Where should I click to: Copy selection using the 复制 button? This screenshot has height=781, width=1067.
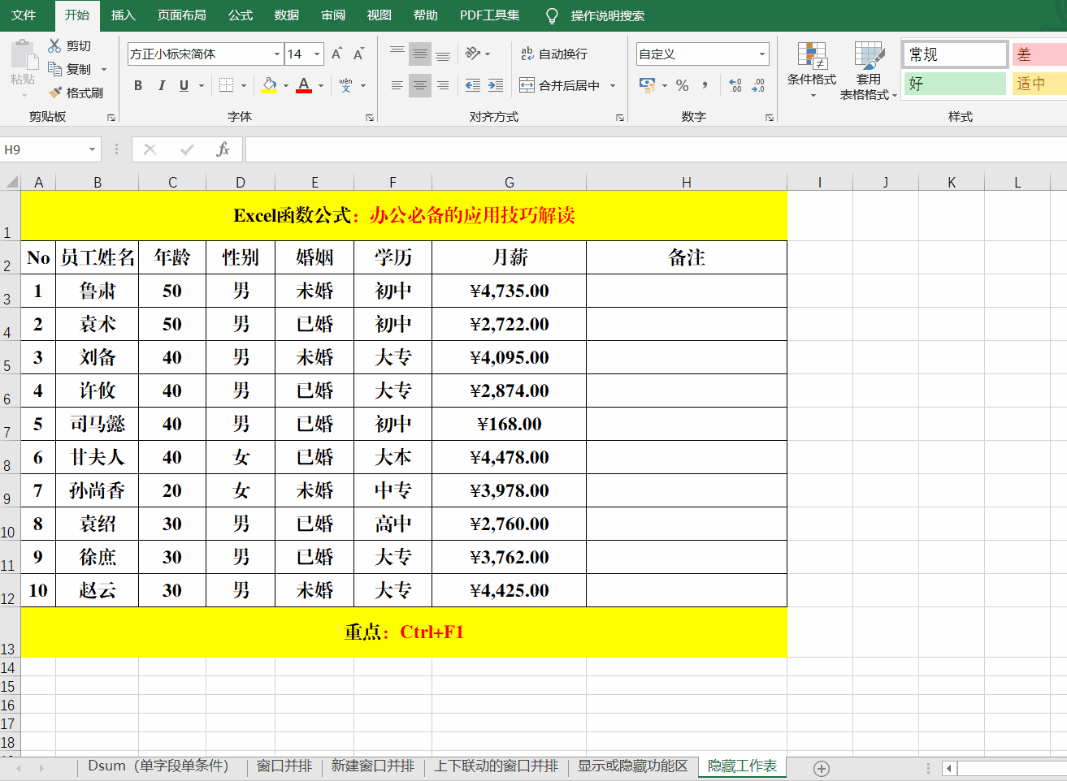[70, 69]
